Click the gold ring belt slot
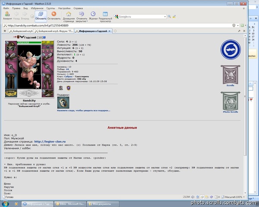259x207 pixels. click(x=11, y=93)
